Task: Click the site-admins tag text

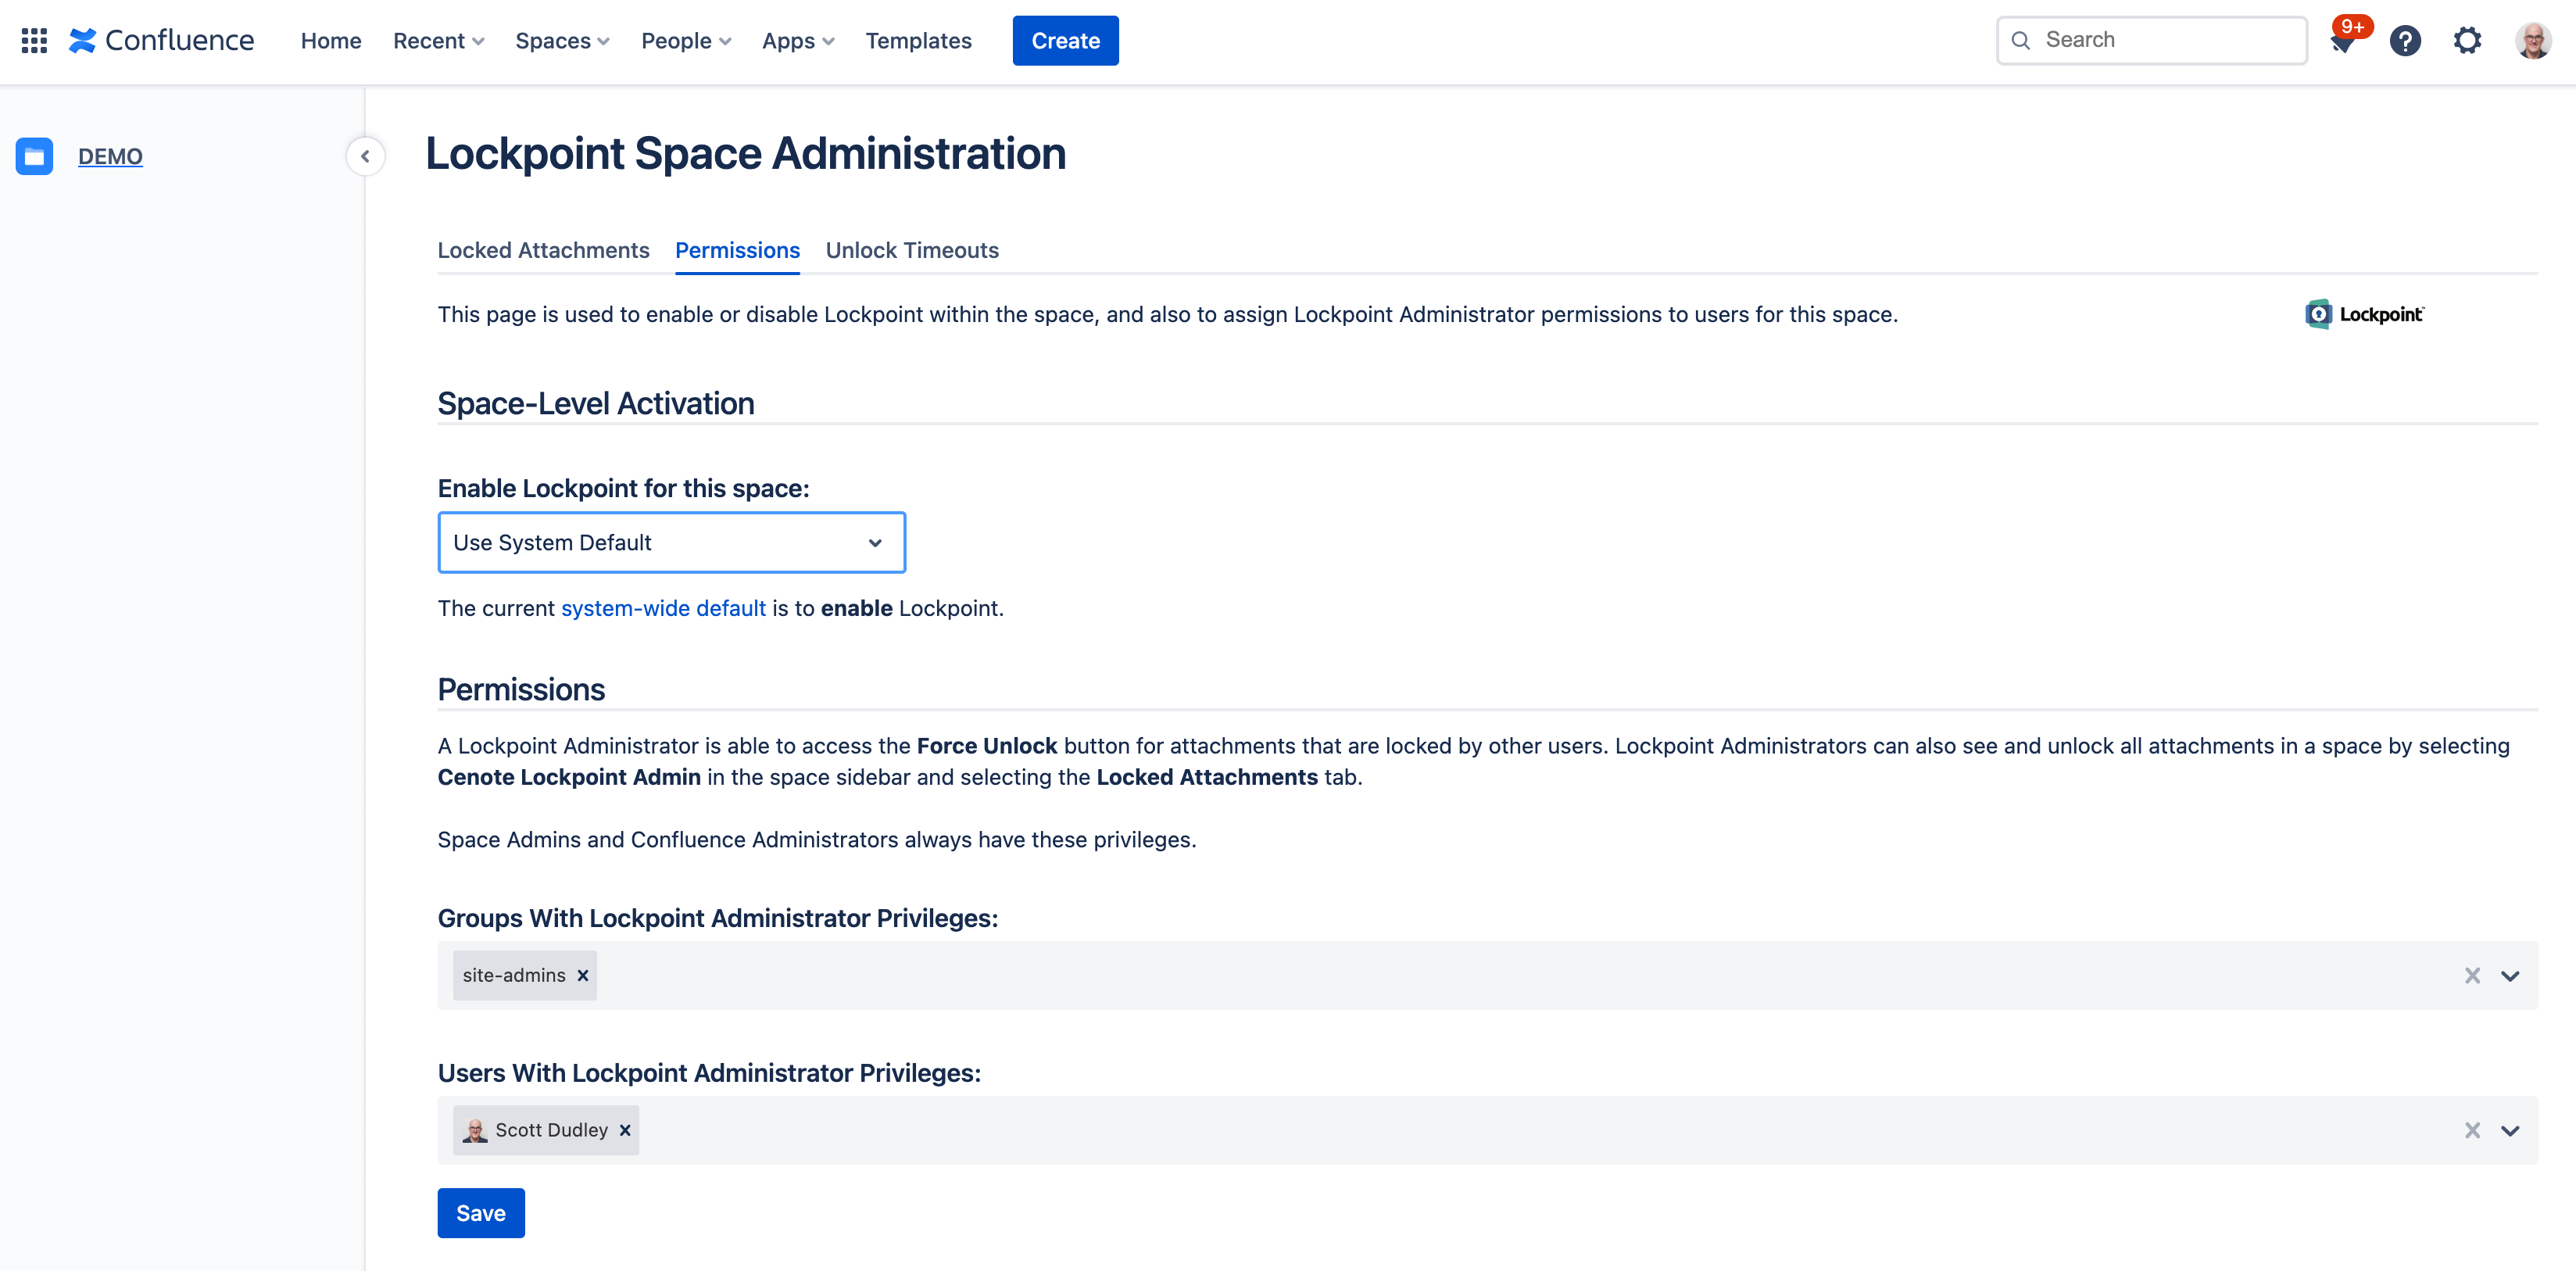Action: 514,975
